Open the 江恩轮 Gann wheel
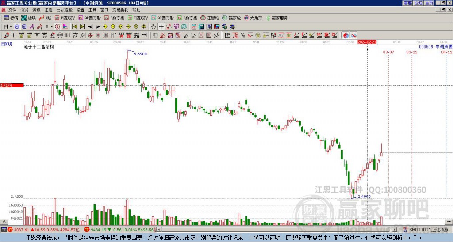Screen dimensions: 453x242 [210, 18]
